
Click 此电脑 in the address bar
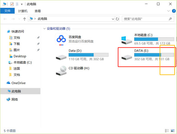click(x=42, y=19)
